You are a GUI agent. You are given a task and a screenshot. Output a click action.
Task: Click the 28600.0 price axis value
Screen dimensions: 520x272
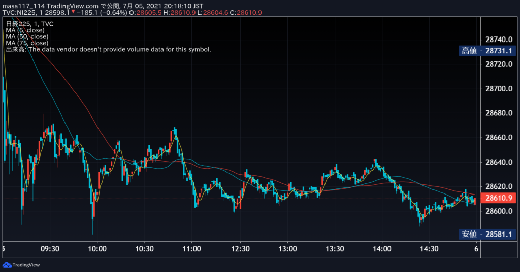coord(499,211)
